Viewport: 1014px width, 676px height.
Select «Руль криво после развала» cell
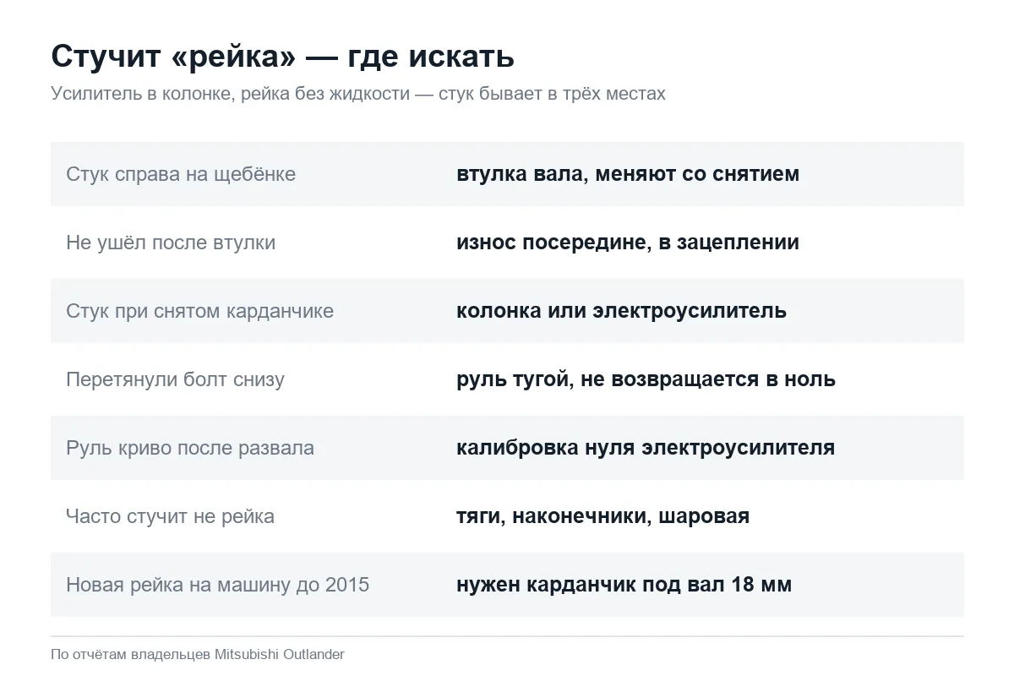[x=190, y=448]
